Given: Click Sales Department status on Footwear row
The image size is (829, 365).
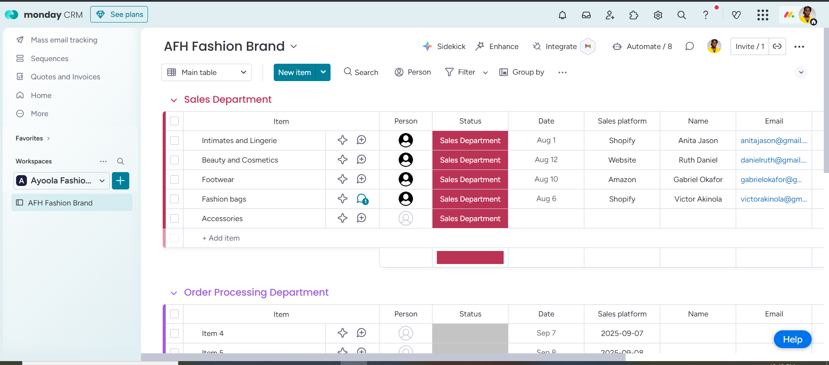Looking at the screenshot, I should point(470,179).
